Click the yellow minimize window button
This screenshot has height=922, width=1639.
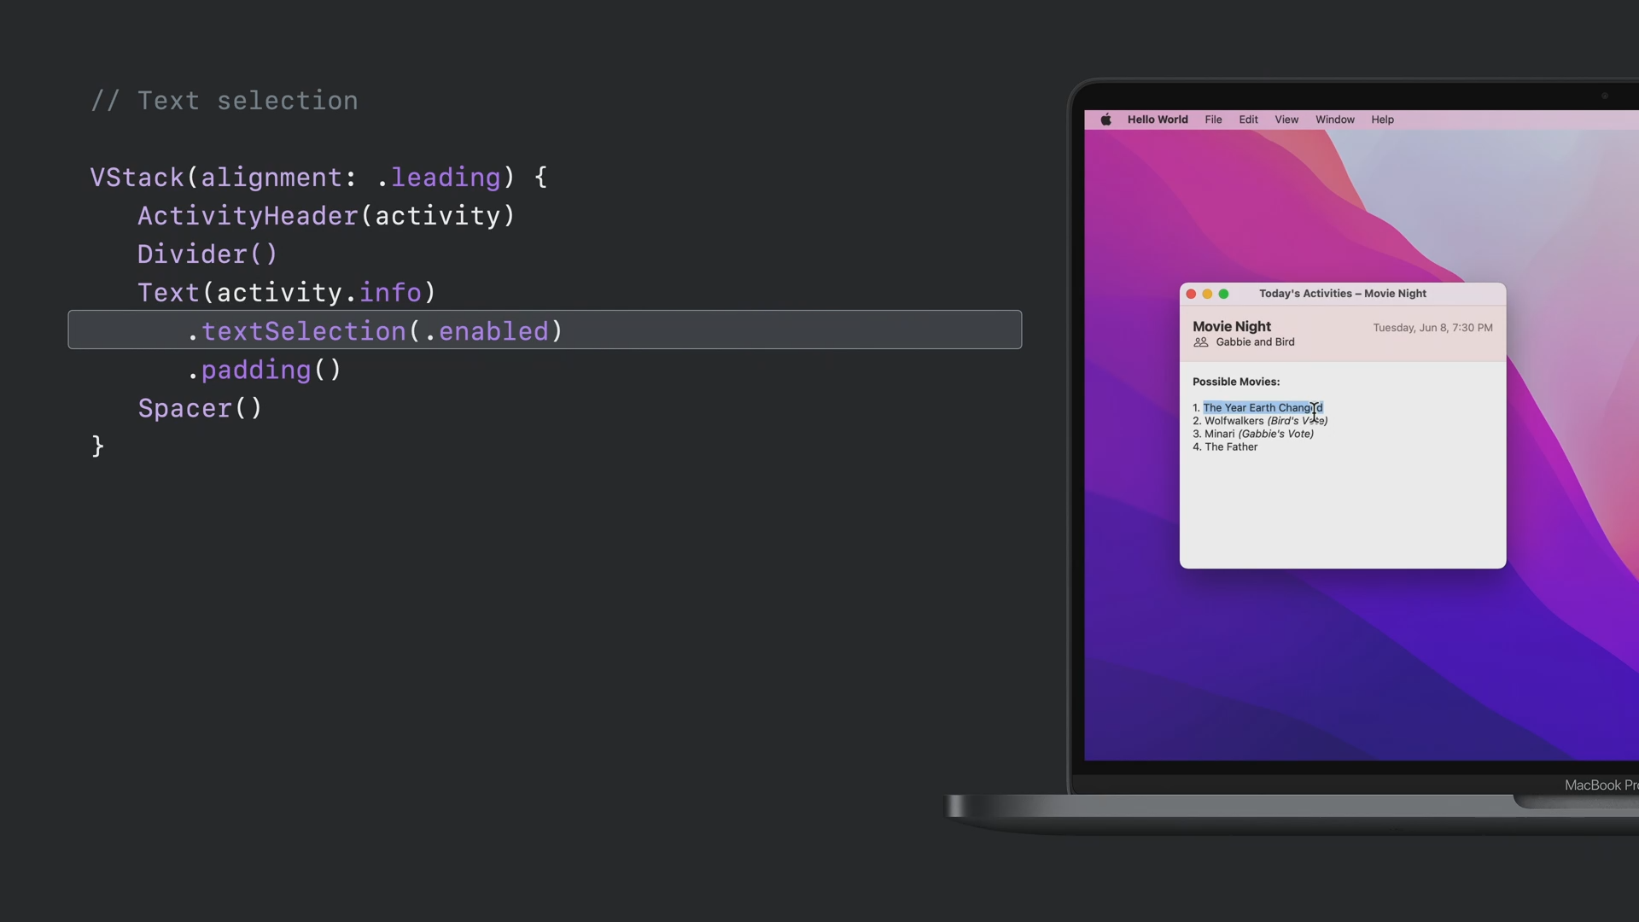(1207, 294)
